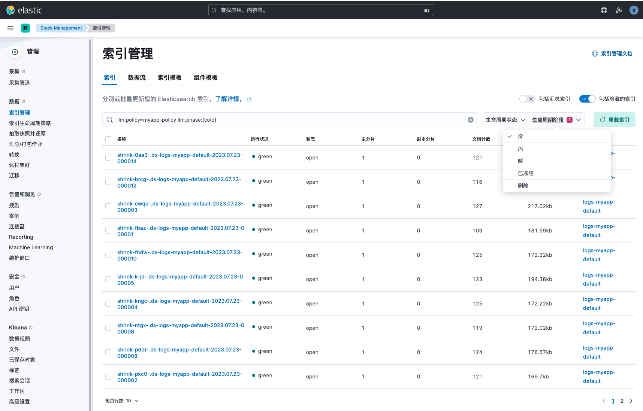Click the info icon beside 采集
This screenshot has width=643, height=411.
point(23,71)
